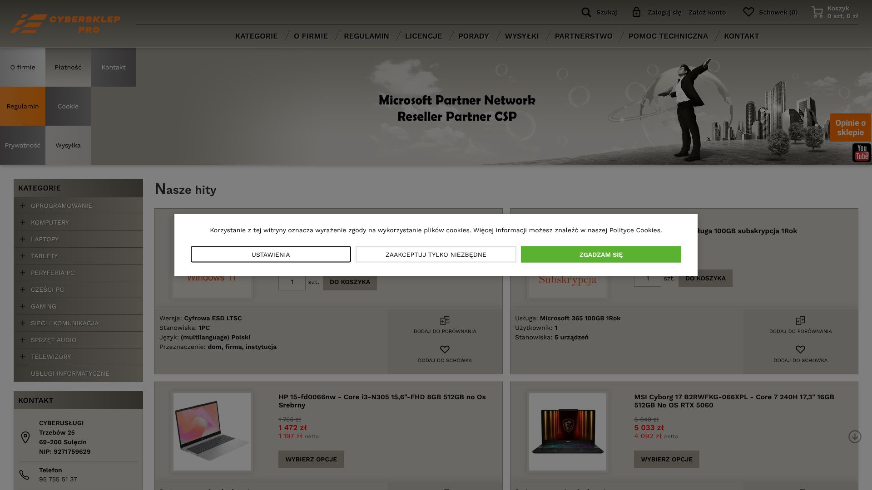872x490 pixels.
Task: Click the scroll down circular arrow icon
Action: pos(855,436)
